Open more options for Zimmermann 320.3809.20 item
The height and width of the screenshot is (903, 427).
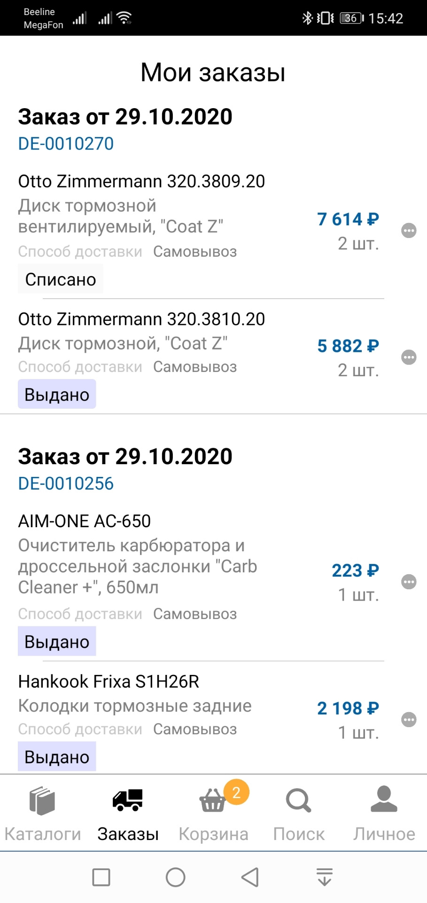[409, 230]
